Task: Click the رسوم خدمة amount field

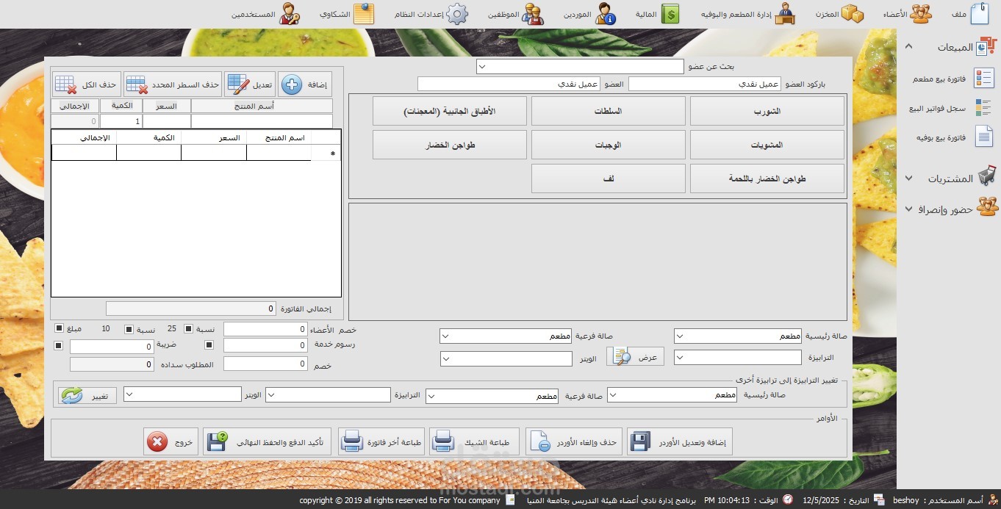Action: pyautogui.click(x=265, y=345)
